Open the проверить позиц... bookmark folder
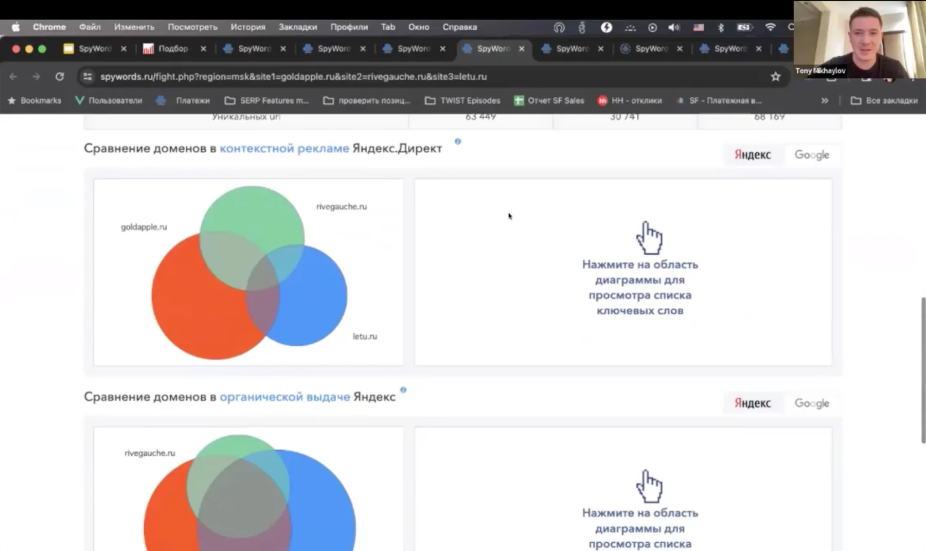Viewport: 926px width, 551px height. [367, 101]
